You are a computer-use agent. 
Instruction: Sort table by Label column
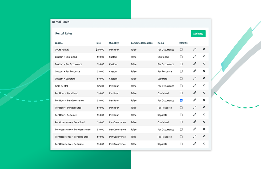[59, 43]
